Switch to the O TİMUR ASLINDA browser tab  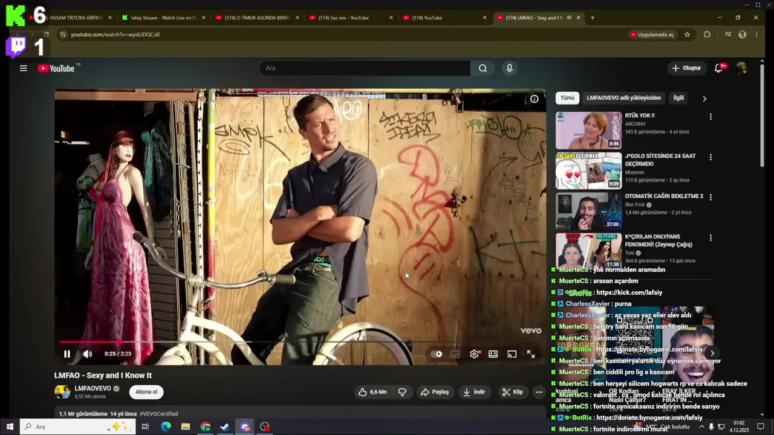[x=257, y=18]
